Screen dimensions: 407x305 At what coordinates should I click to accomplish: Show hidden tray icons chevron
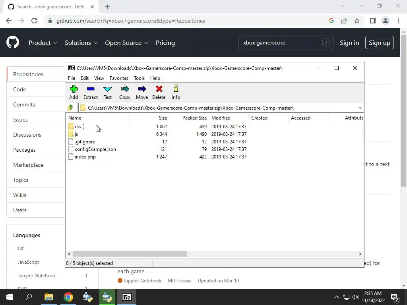click(x=336, y=297)
